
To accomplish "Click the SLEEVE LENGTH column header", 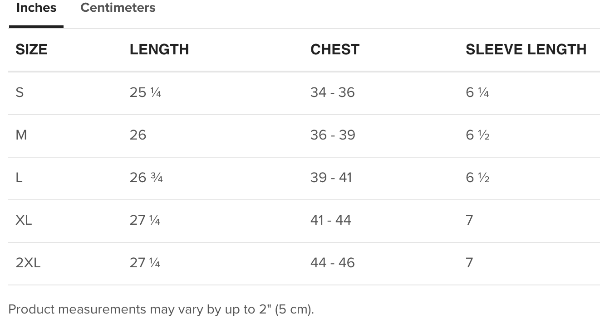I will click(x=526, y=49).
